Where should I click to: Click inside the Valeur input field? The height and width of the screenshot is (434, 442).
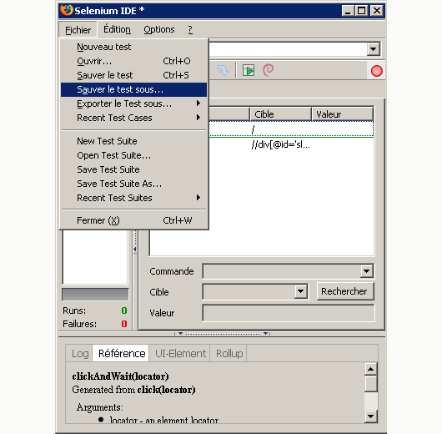point(289,313)
